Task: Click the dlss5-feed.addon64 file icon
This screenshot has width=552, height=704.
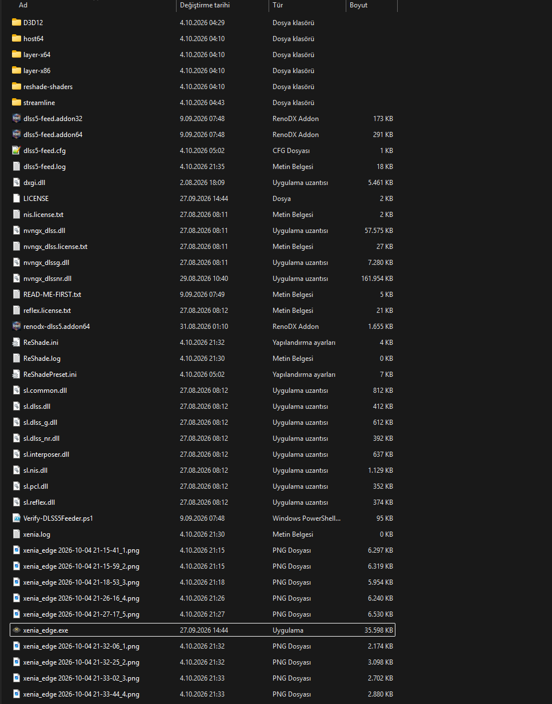Action: (17, 135)
